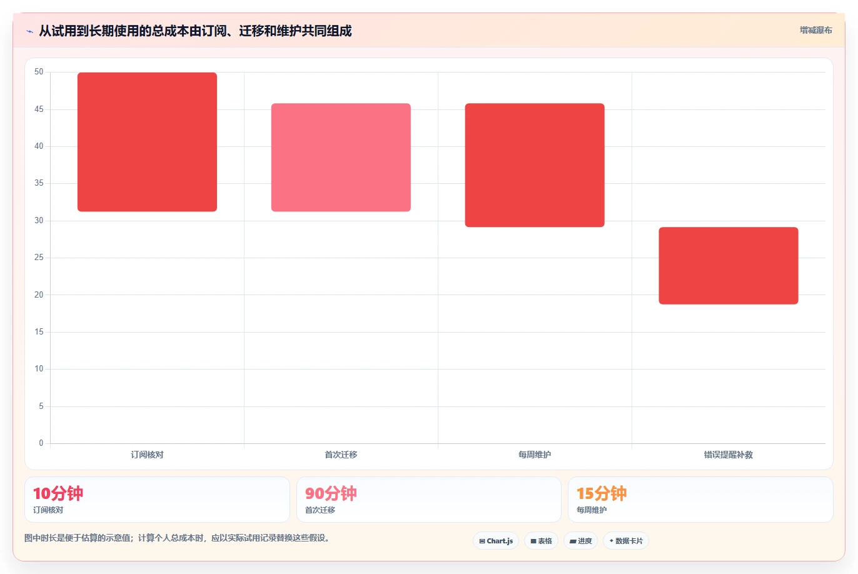Click the 首次迁移 x-axis label

341,455
